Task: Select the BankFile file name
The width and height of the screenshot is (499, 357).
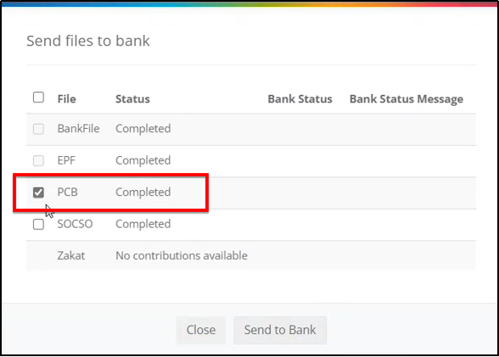Action: (x=78, y=128)
